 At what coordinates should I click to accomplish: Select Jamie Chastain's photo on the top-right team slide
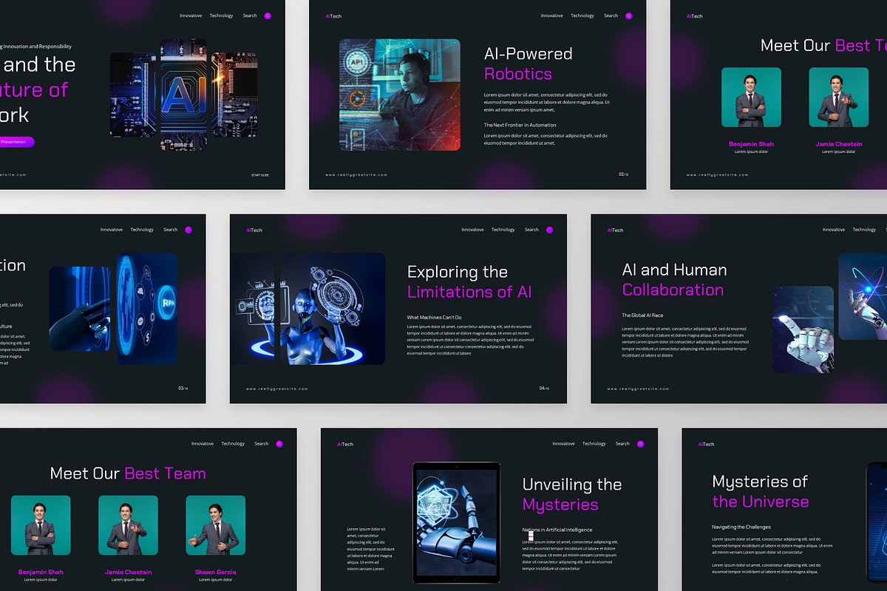838,98
